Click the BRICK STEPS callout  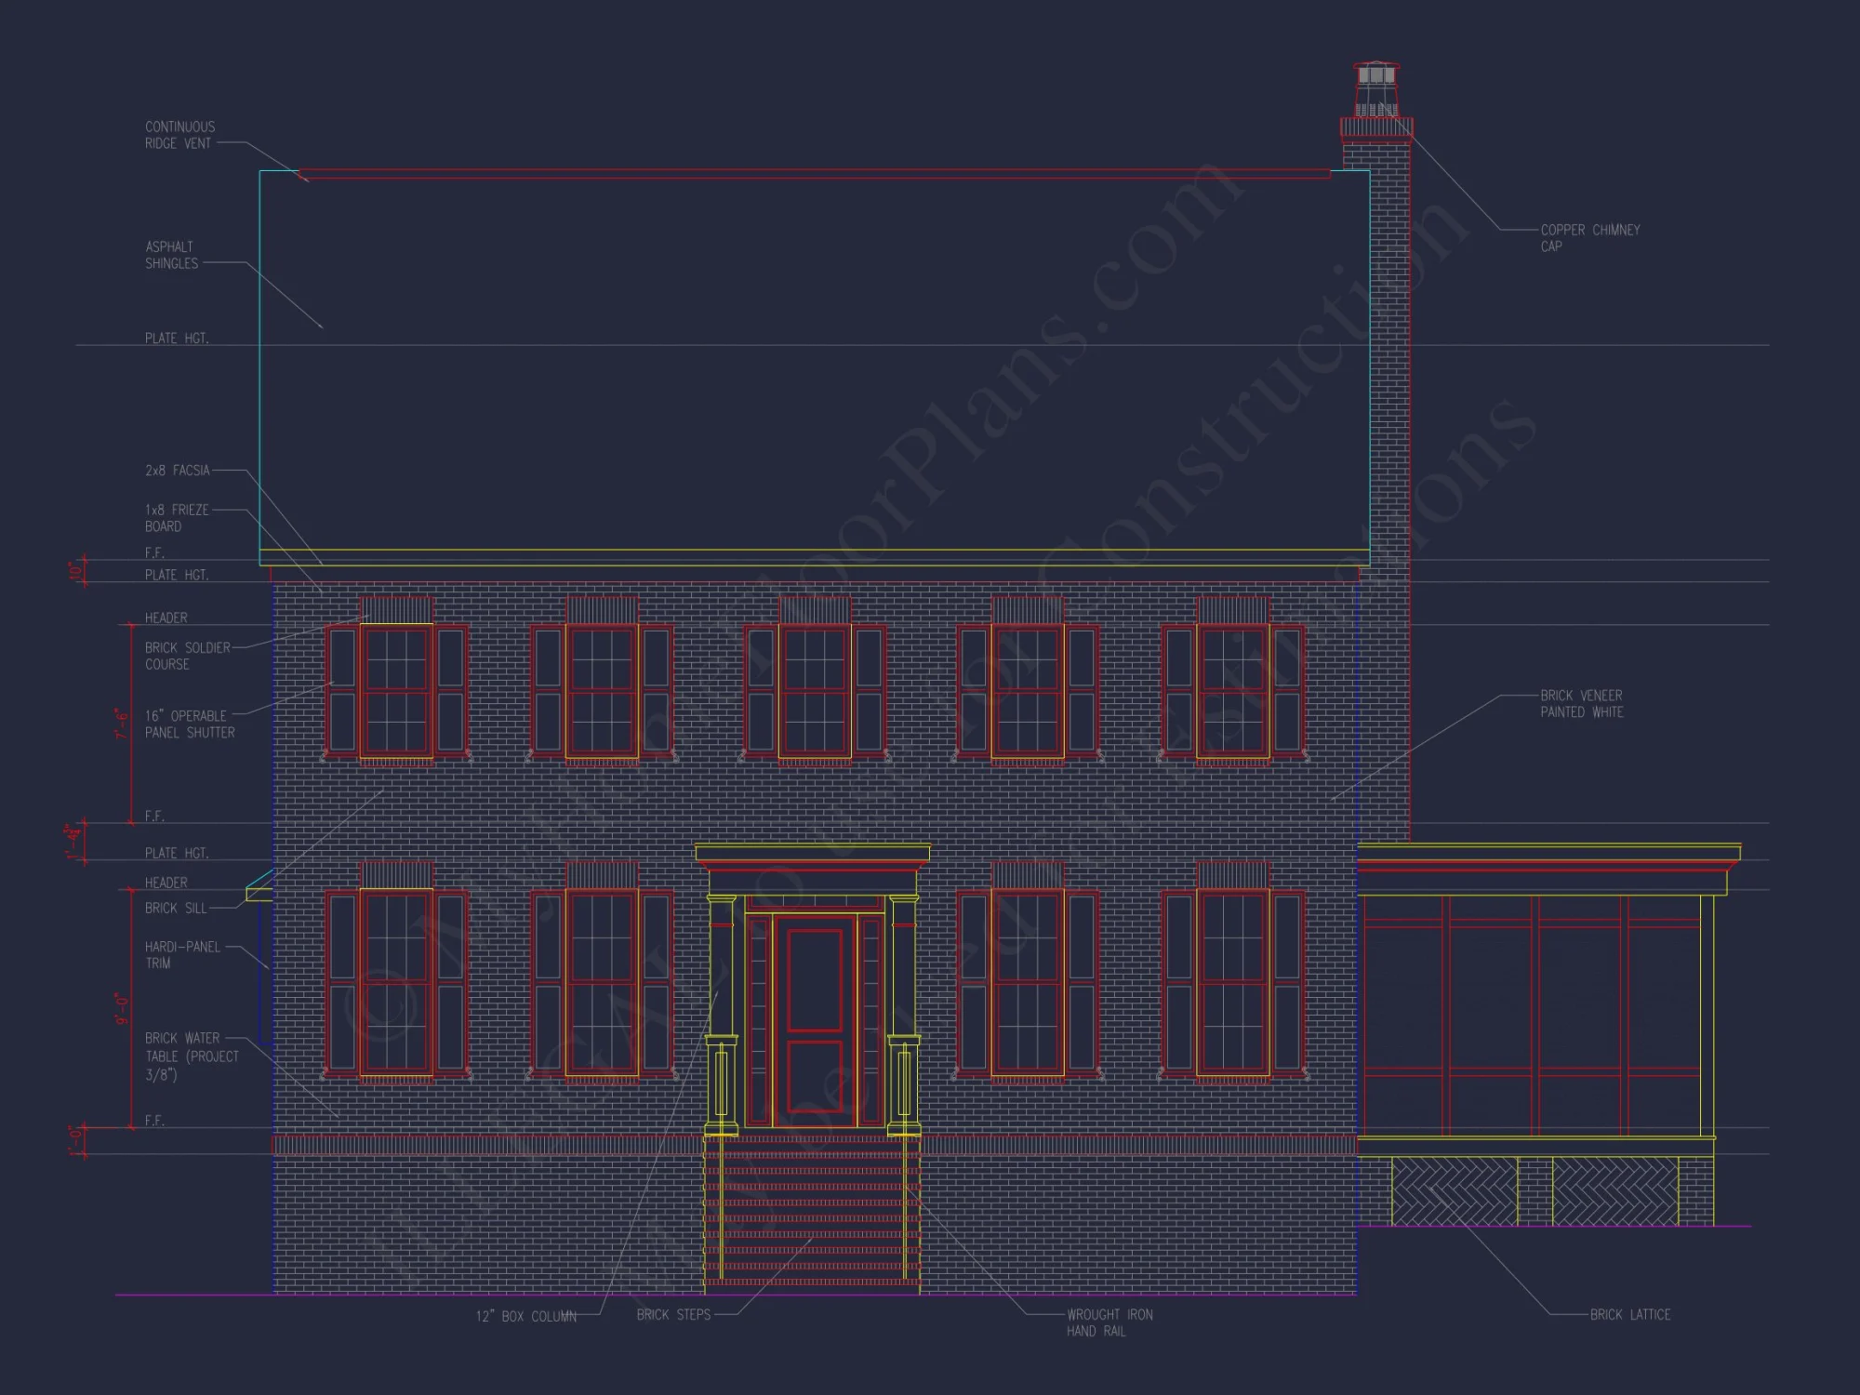[x=672, y=1315]
